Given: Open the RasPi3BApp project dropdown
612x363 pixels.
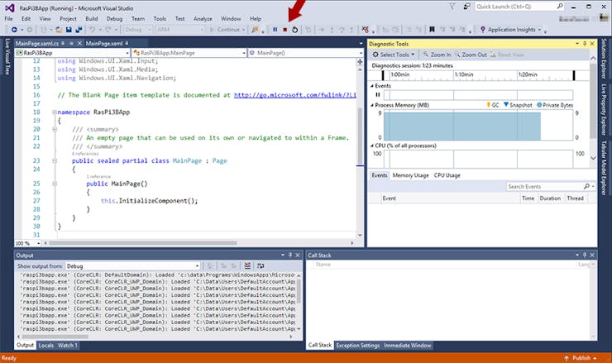Looking at the screenshot, I should coord(127,53).
